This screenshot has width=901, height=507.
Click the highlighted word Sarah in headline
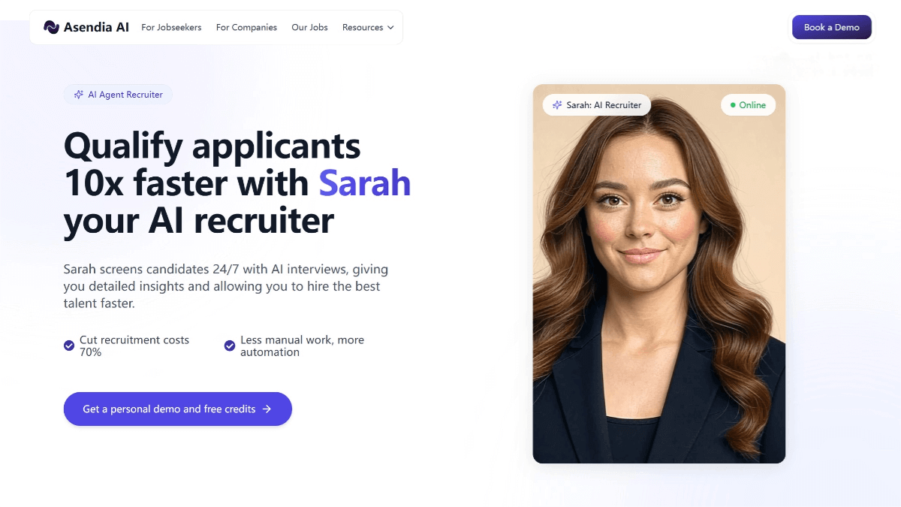click(365, 183)
